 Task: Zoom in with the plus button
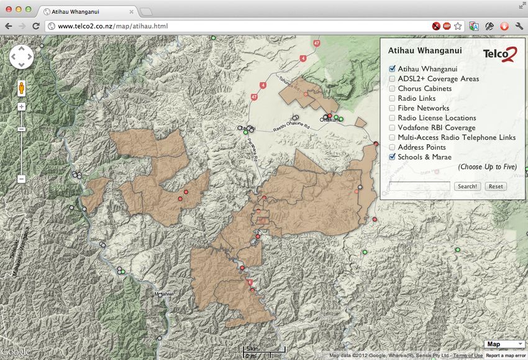[x=21, y=107]
